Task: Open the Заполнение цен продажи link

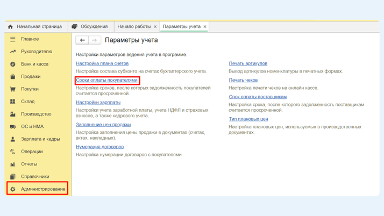Action: (x=103, y=125)
